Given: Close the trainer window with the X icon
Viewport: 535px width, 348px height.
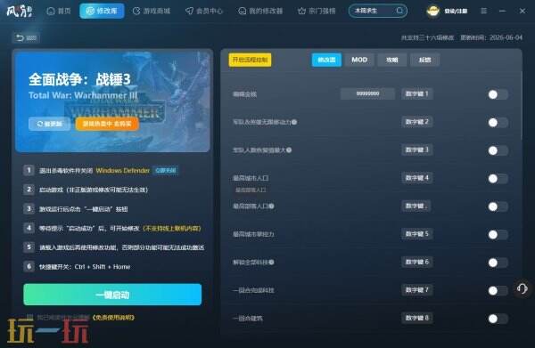Looking at the screenshot, I should coord(523,11).
